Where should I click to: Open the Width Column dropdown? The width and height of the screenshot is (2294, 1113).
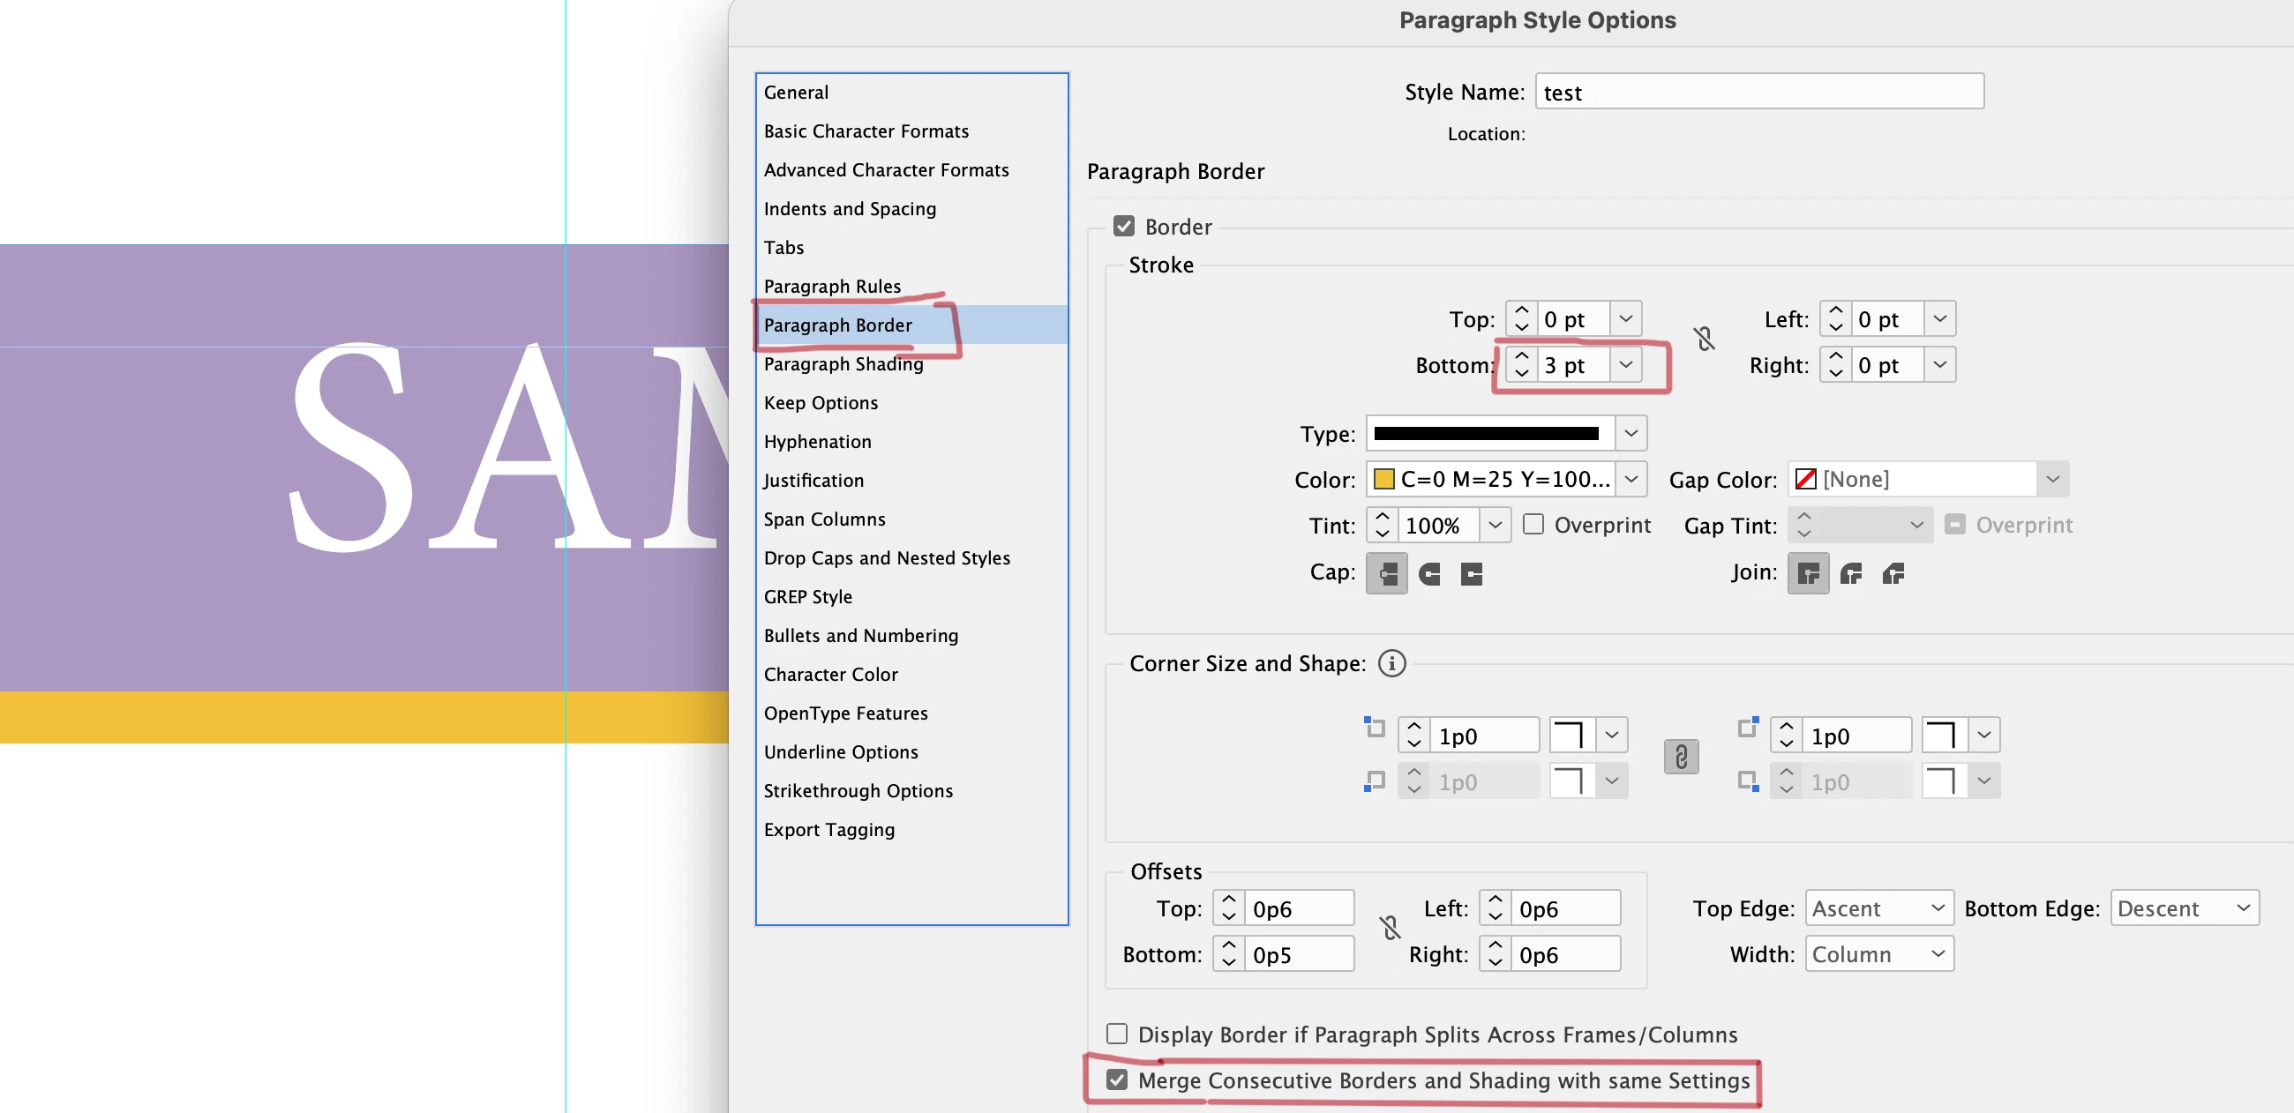coord(1878,954)
